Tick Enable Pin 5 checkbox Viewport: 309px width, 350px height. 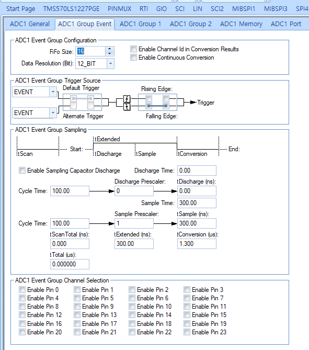[77, 298]
